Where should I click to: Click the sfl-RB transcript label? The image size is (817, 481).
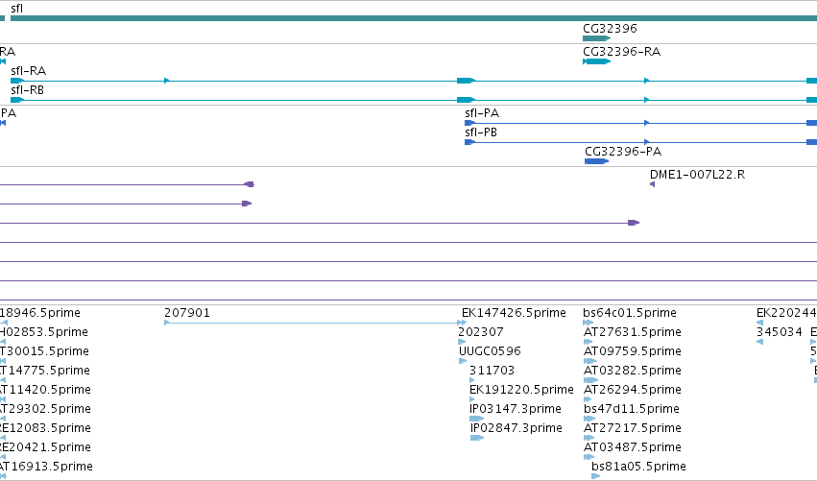[x=27, y=90]
